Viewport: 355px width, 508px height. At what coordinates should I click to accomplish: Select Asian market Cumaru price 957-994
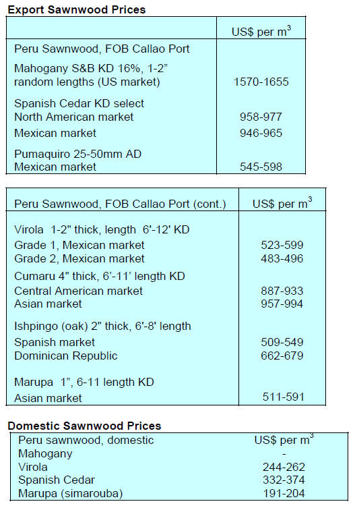(282, 304)
